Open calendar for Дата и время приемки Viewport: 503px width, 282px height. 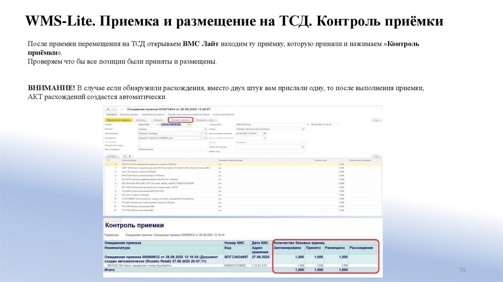265,134
